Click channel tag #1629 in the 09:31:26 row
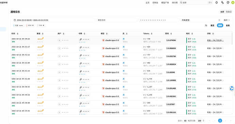 (40, 71)
